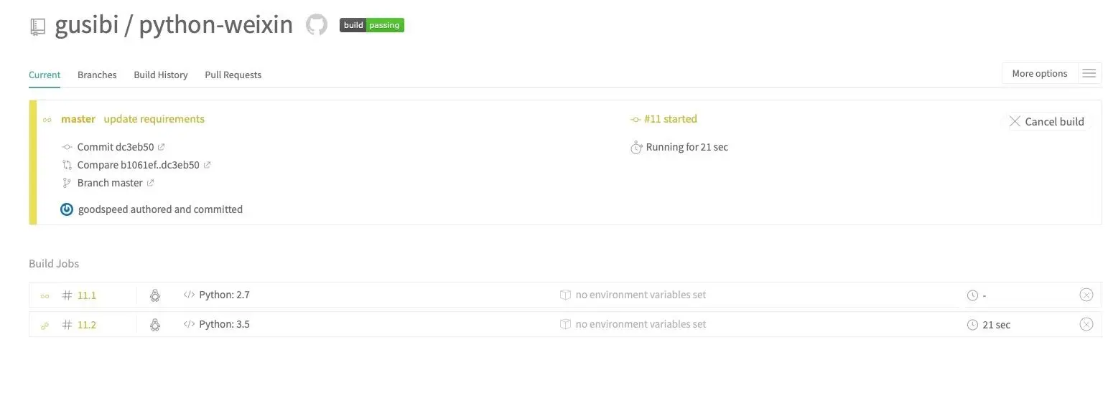Click the Linux penguin icon in job 11.2
The width and height of the screenshot is (1108, 413).
click(154, 325)
